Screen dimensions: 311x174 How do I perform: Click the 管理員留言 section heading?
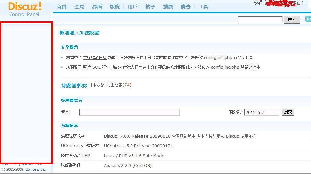[72, 101]
